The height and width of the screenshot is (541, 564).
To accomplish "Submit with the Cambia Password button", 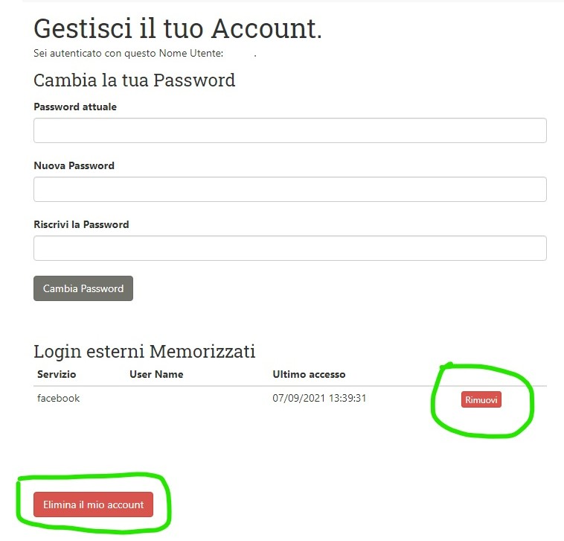I will coord(83,288).
